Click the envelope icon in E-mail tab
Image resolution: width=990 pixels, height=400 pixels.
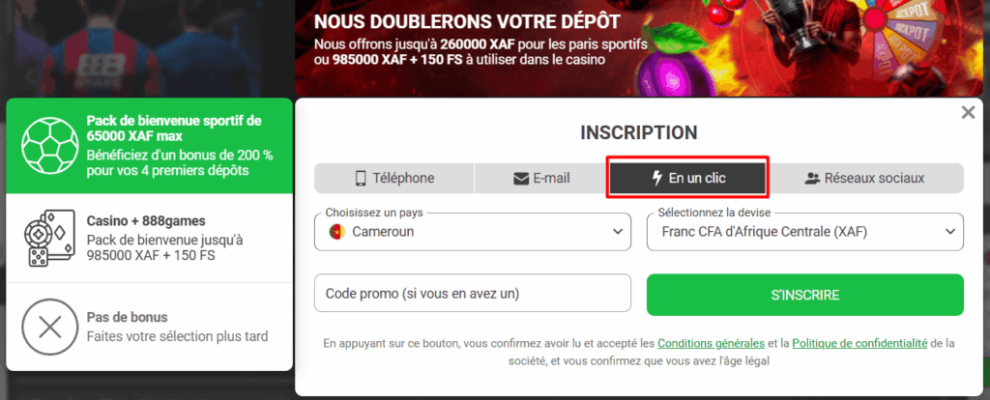click(521, 178)
